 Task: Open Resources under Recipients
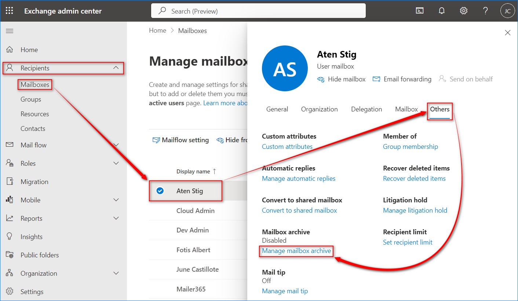point(35,114)
